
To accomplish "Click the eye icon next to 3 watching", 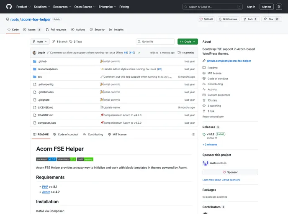I will click(x=204, y=106).
